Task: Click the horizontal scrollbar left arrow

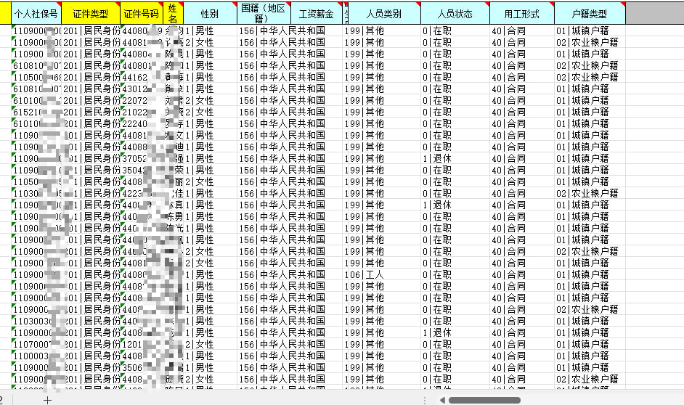Action: click(441, 400)
